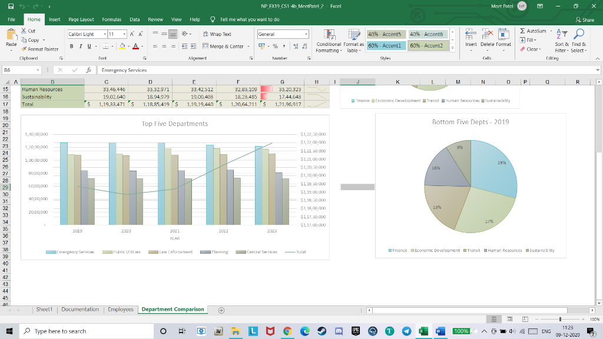
Task: Open the Employees sheet tab
Action: (120, 310)
